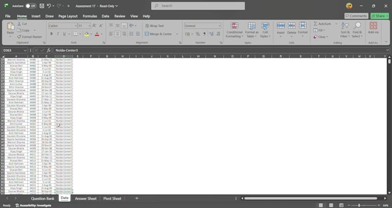The width and height of the screenshot is (392, 208).
Task: Decrease font size with smaller A icon
Action: pos(101,25)
